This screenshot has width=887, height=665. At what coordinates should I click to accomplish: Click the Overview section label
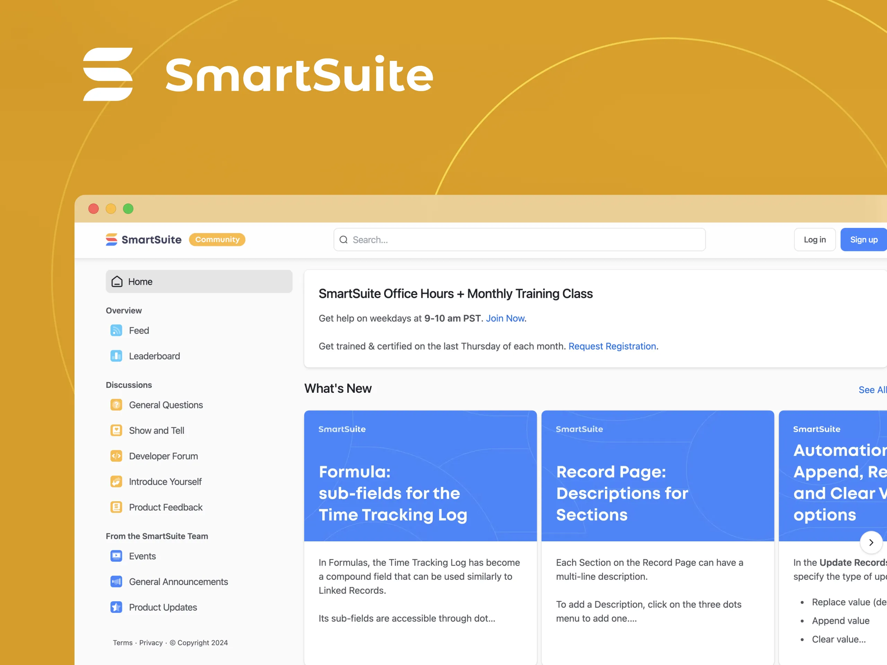(x=123, y=310)
